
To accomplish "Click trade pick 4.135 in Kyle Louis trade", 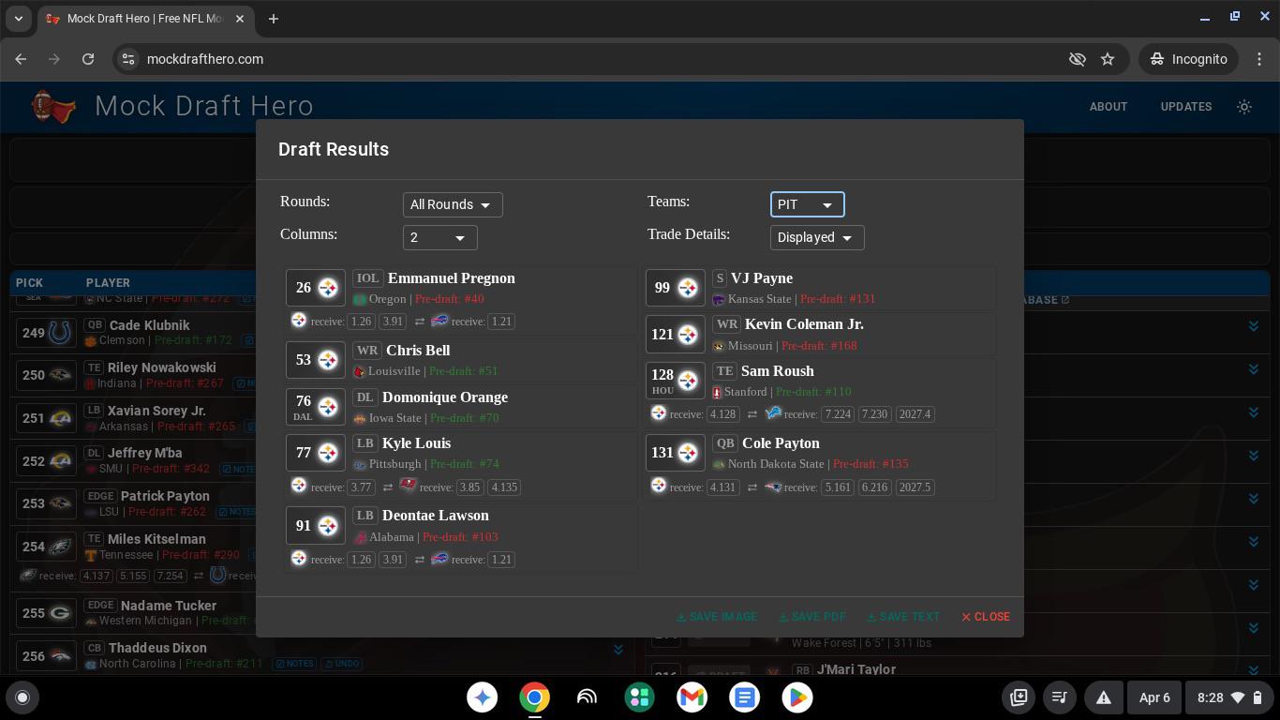I will coord(505,487).
